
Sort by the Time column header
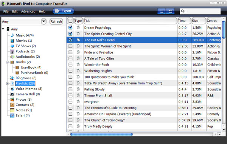point(184,21)
